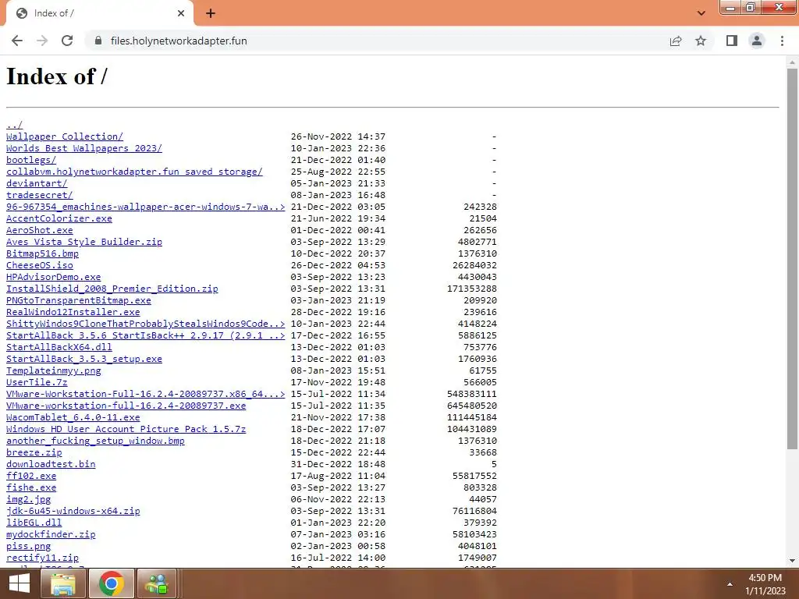Open the Wallpaper_Collection/ folder
The image size is (799, 599).
point(65,136)
